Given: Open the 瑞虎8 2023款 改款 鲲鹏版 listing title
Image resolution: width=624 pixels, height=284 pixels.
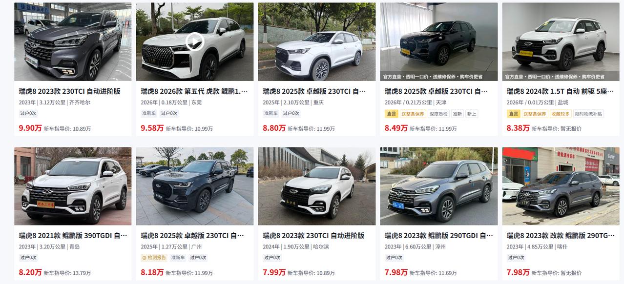Looking at the screenshot, I should pos(561,236).
